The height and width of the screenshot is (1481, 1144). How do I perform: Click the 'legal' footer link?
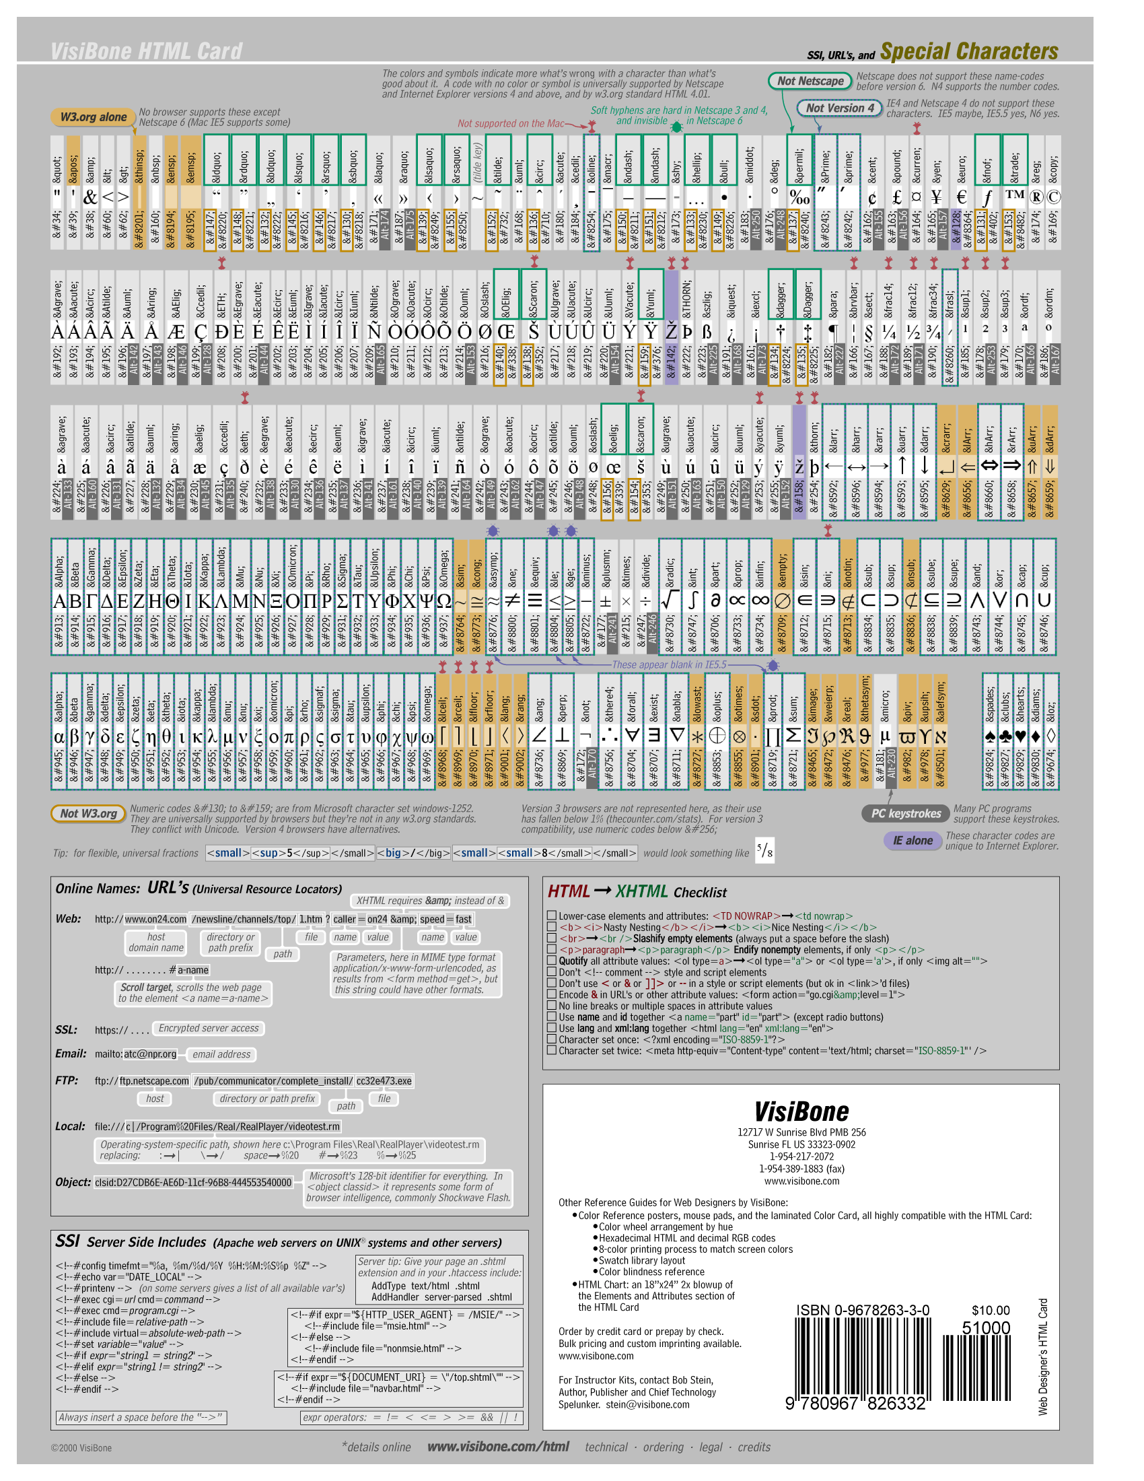711,1447
